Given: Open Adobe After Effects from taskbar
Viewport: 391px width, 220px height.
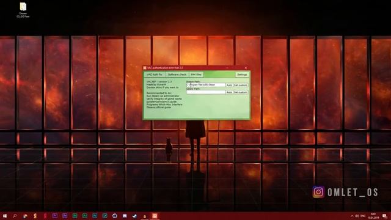Looking at the screenshot, I should click(x=65, y=216).
